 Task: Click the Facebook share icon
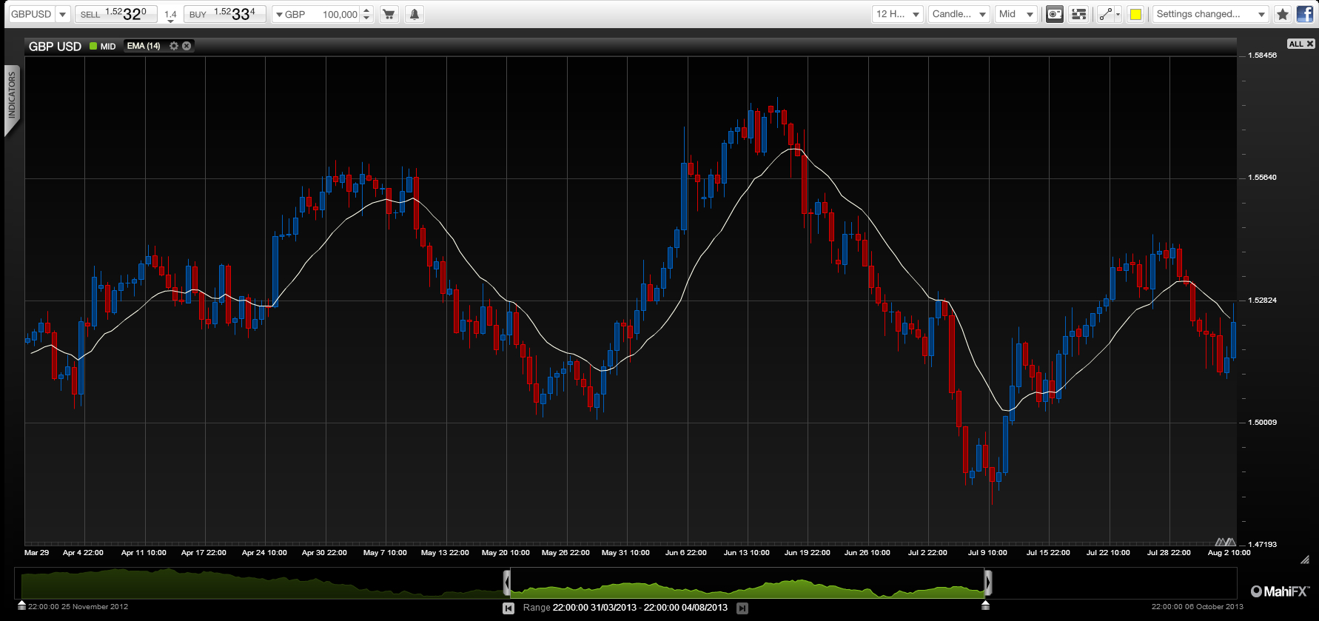tap(1305, 14)
